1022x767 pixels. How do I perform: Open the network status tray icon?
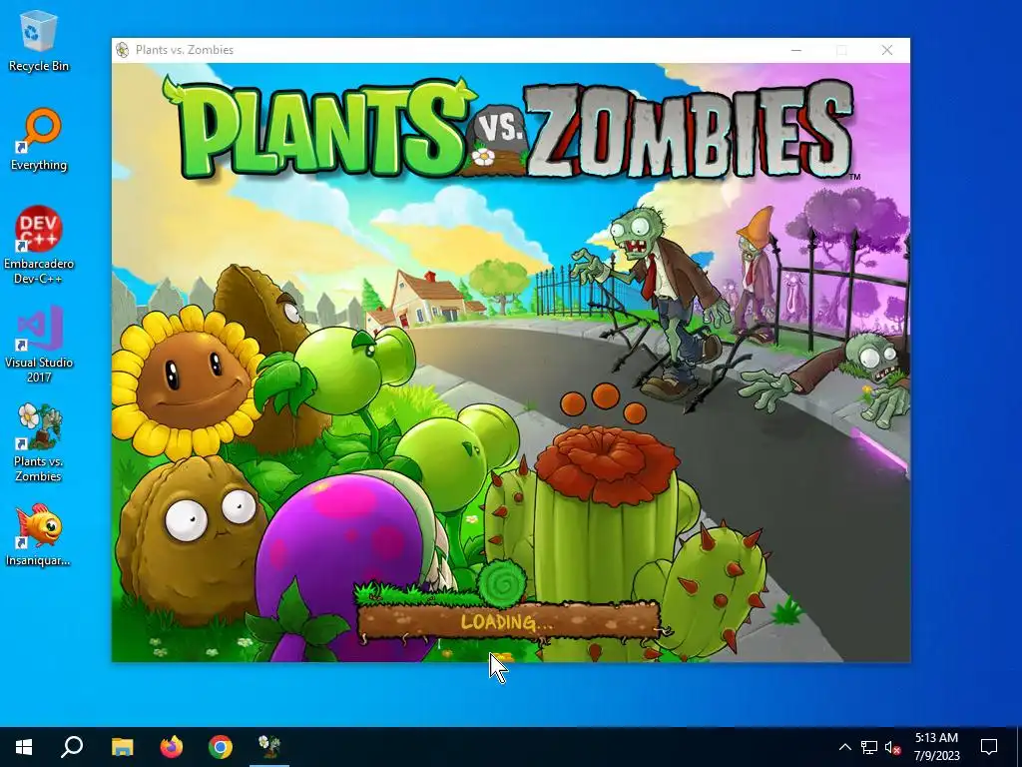click(869, 747)
